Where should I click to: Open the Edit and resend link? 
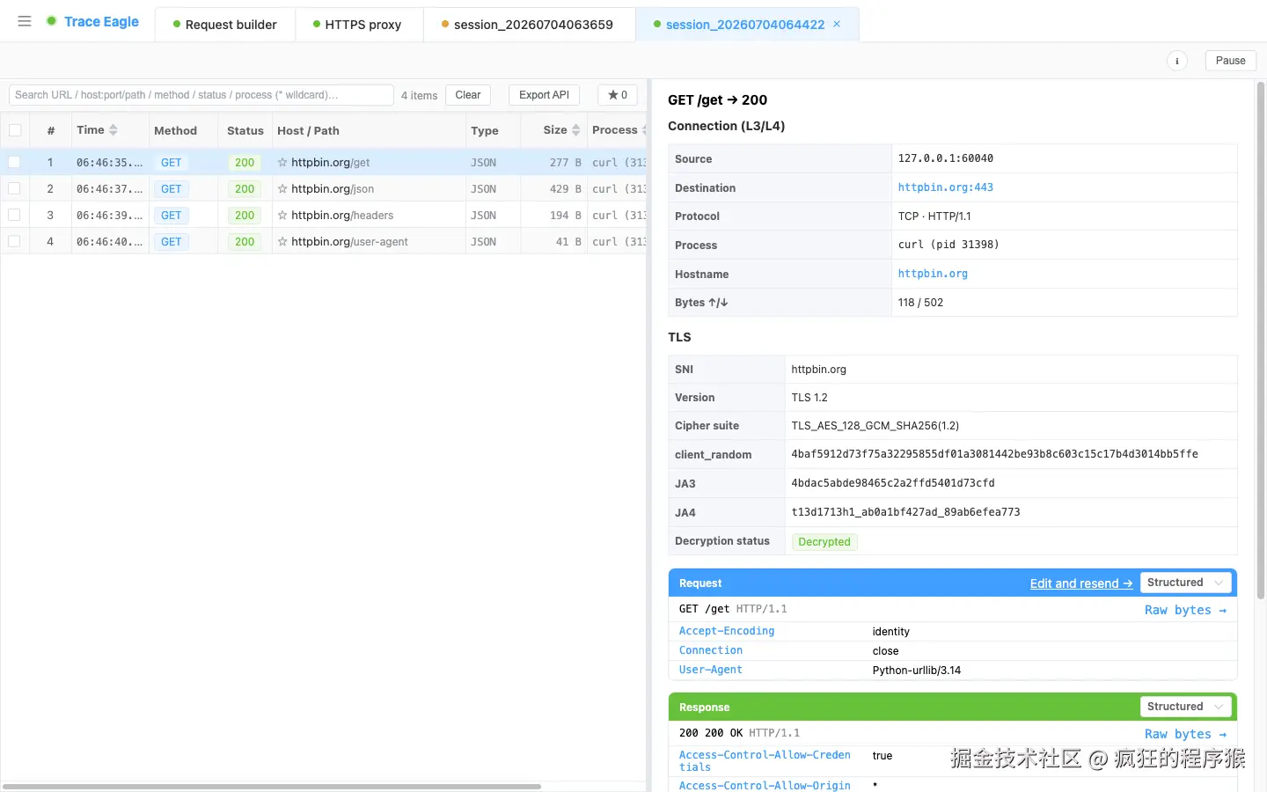coord(1081,583)
